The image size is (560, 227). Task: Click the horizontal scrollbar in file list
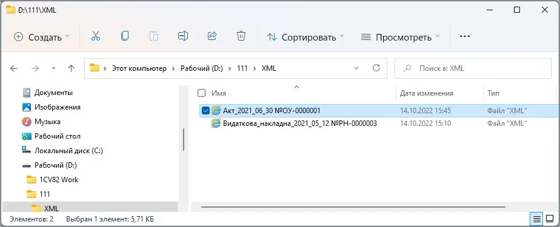(353, 207)
